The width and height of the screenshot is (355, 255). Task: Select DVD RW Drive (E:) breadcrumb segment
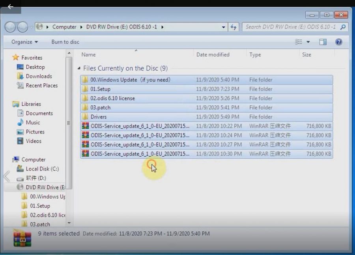[121, 27]
